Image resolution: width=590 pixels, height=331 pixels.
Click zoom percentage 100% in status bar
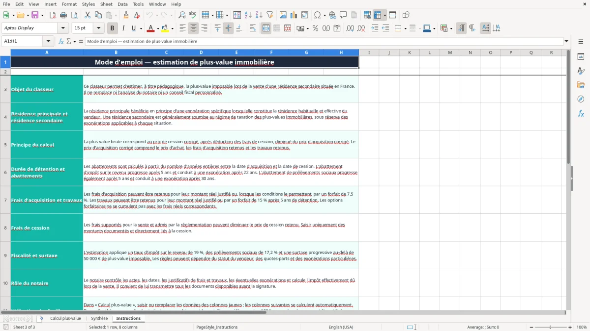[582, 327]
